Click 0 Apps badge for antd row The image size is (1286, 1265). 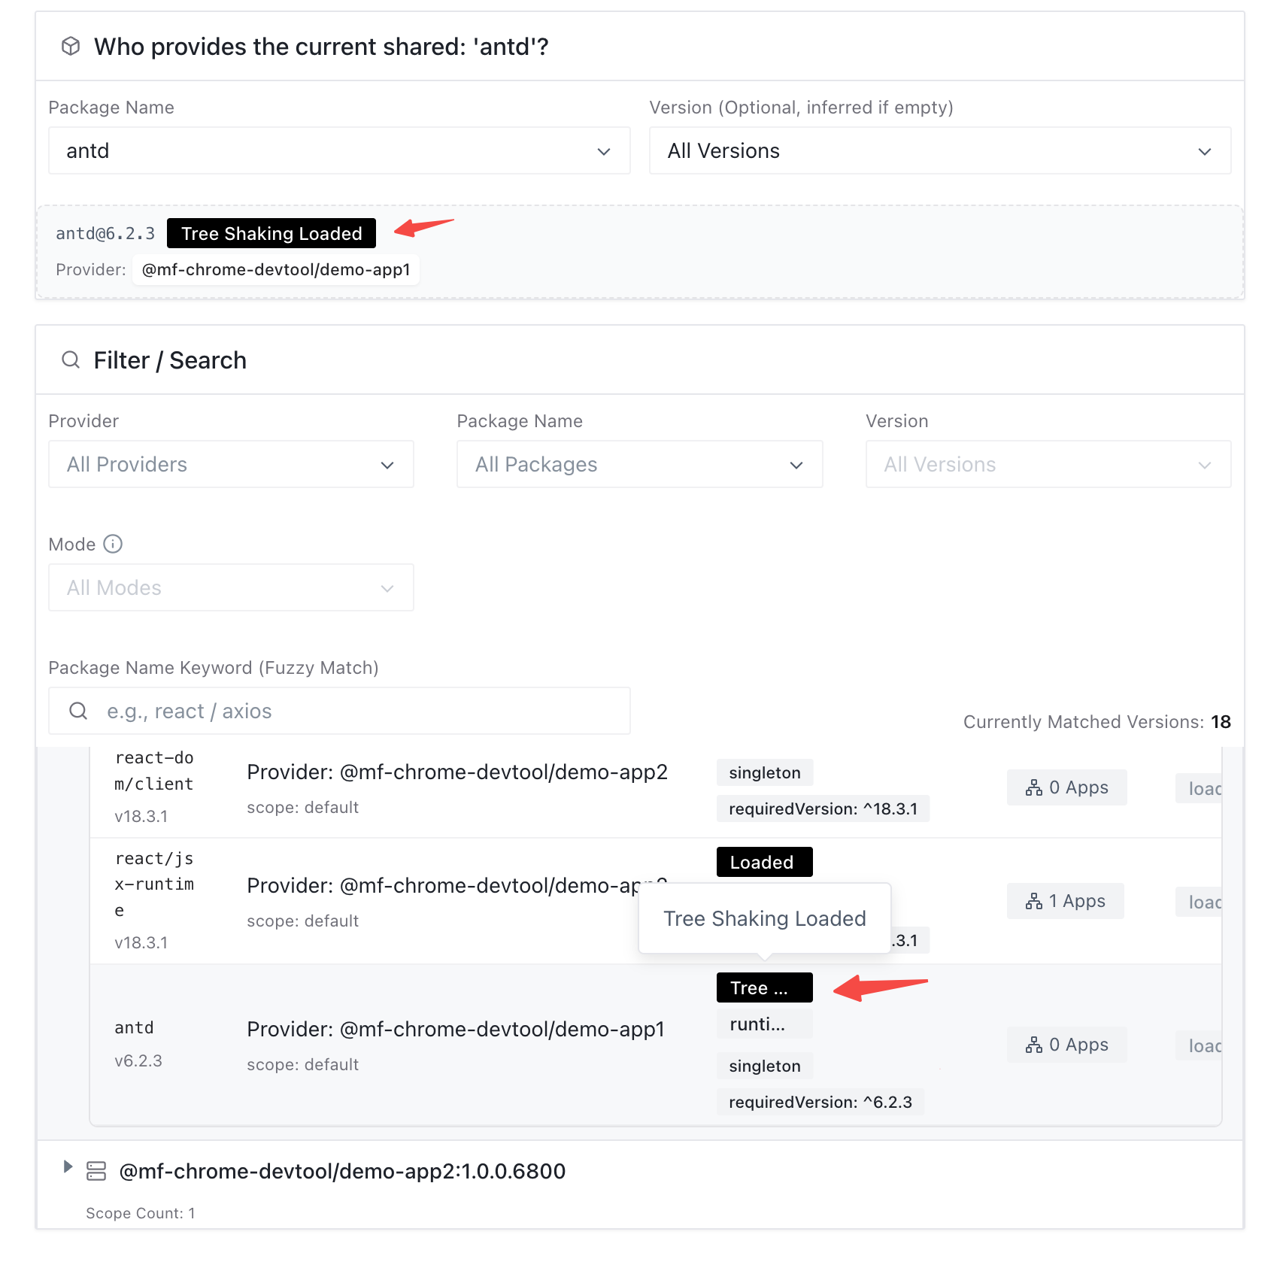1066,1045
